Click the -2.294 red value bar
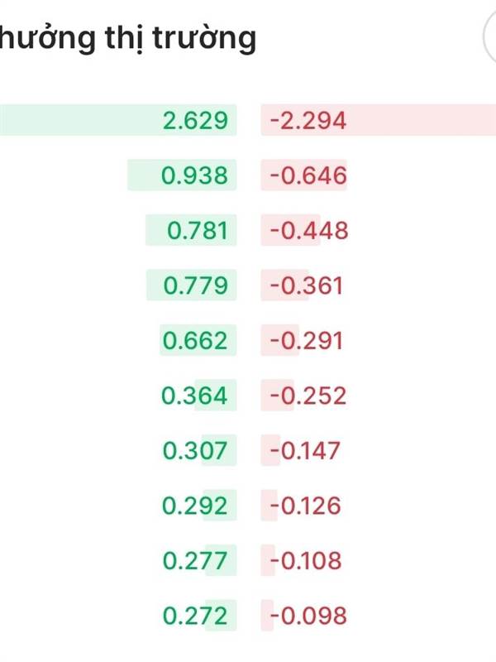Screen dimensions: 496x662 coord(379,120)
